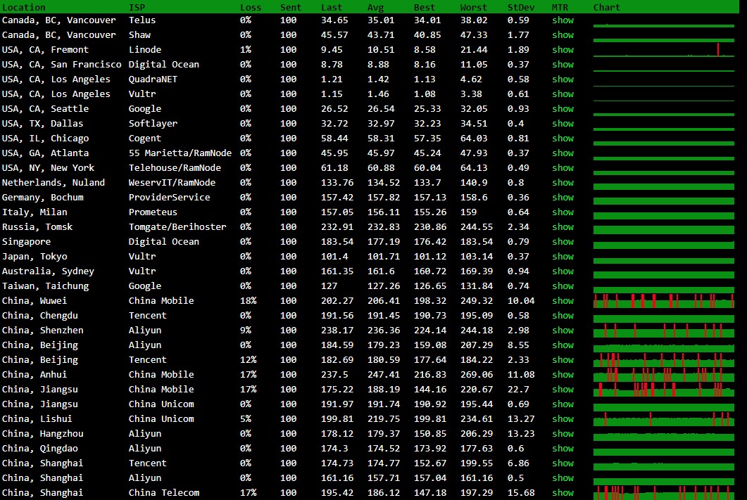Click the Location column header
This screenshot has height=500, width=747.
[24, 7]
